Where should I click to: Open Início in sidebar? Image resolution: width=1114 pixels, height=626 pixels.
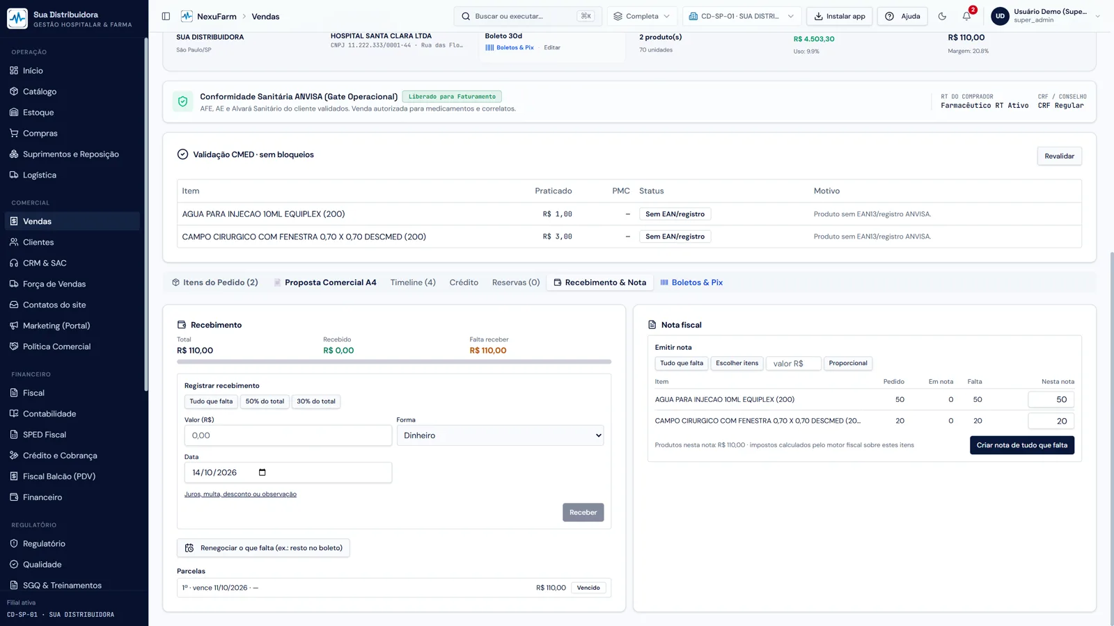point(72,70)
